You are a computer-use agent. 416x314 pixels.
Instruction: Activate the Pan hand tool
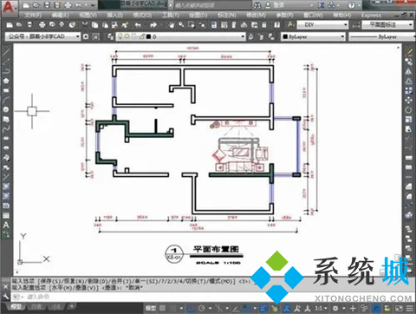tap(172, 25)
